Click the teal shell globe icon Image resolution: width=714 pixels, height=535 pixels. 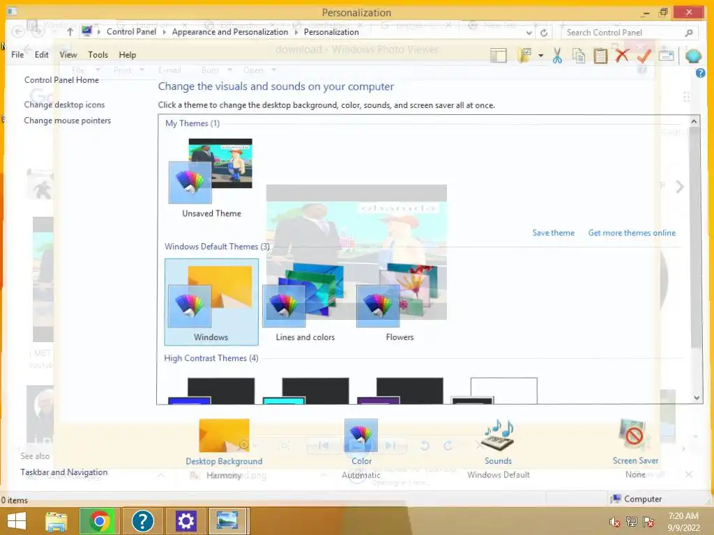[693, 56]
